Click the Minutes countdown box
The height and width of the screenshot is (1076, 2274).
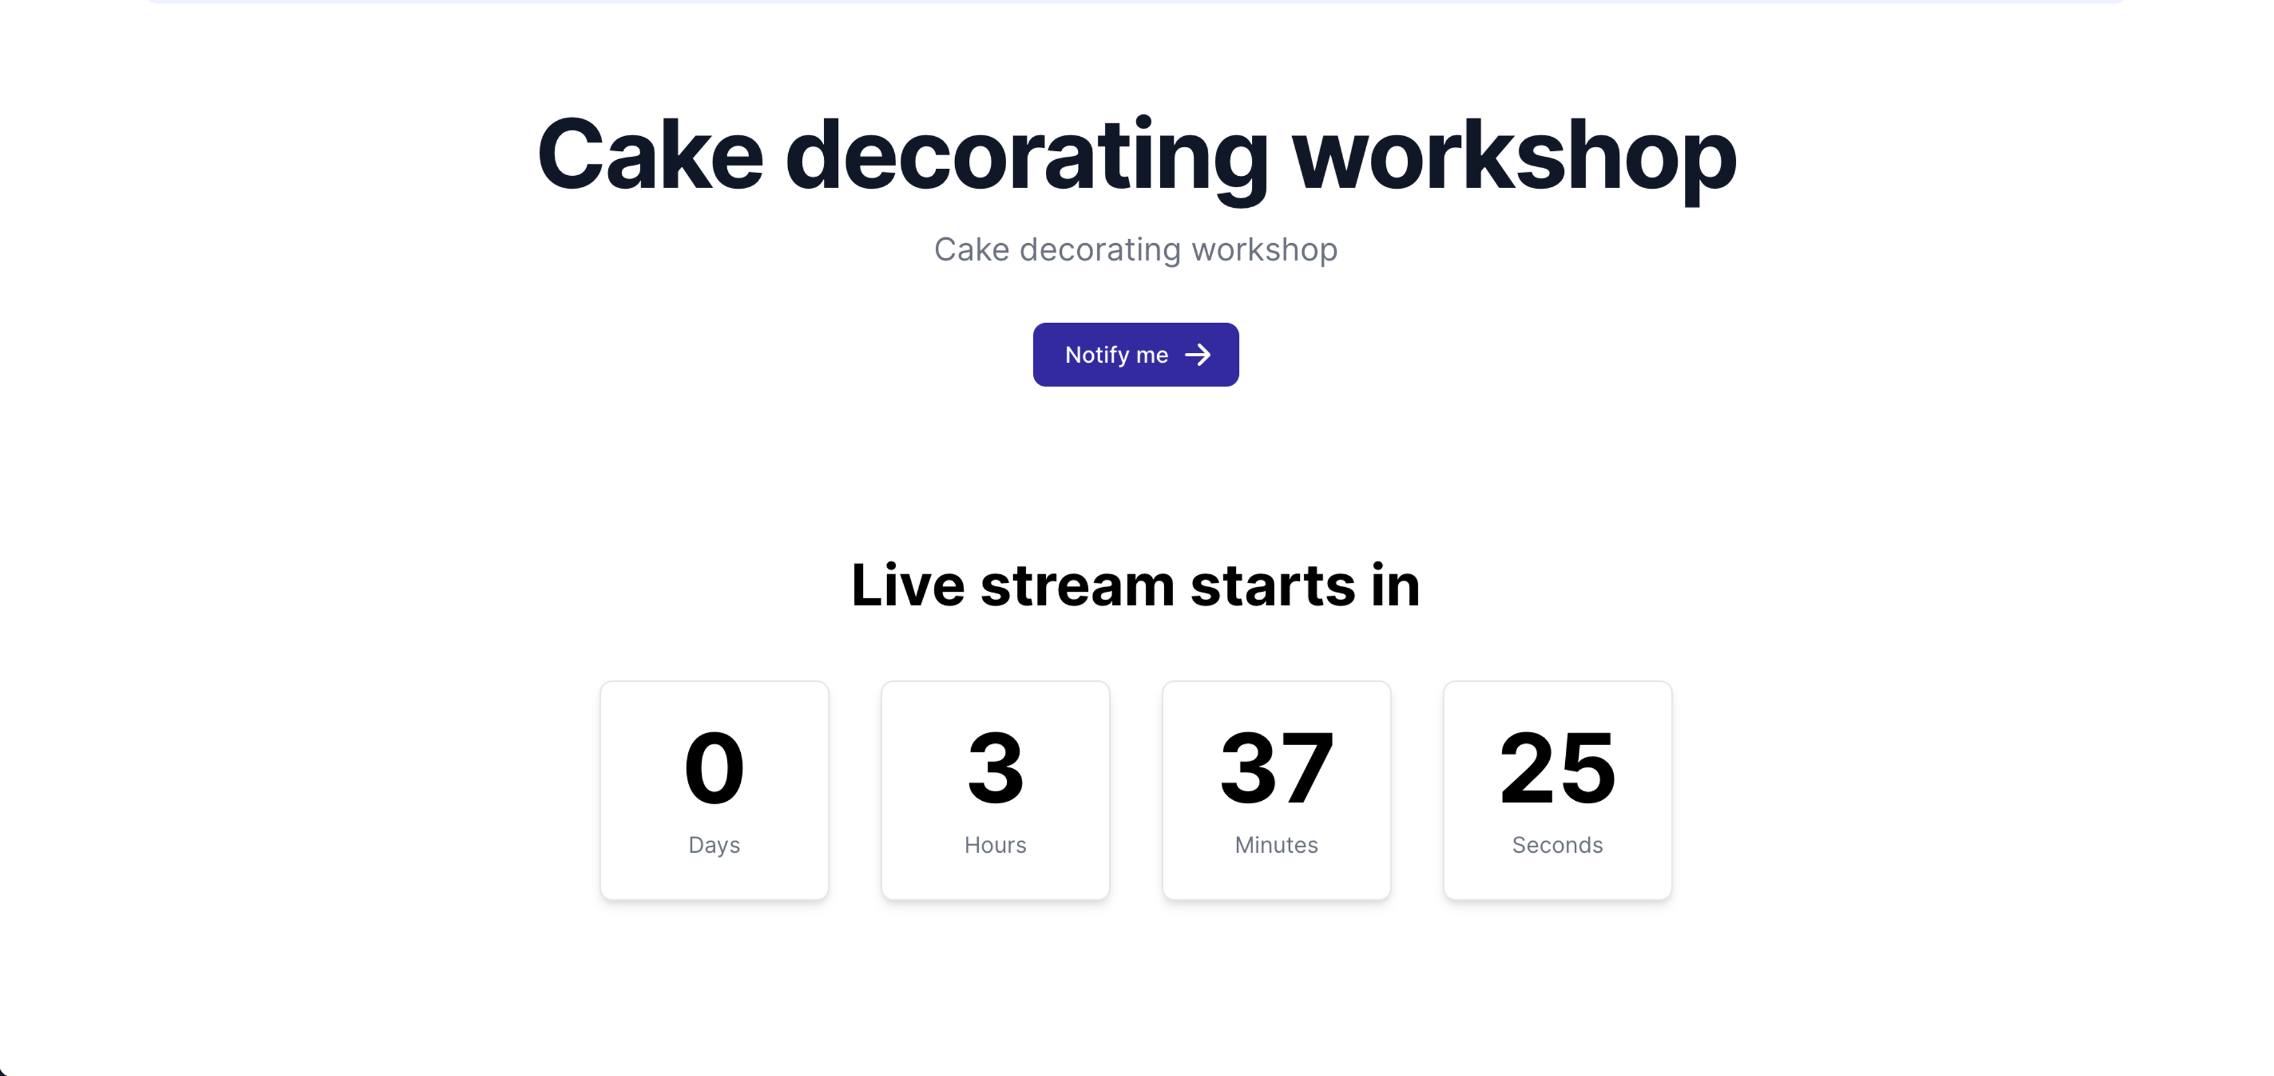[x=1276, y=790]
